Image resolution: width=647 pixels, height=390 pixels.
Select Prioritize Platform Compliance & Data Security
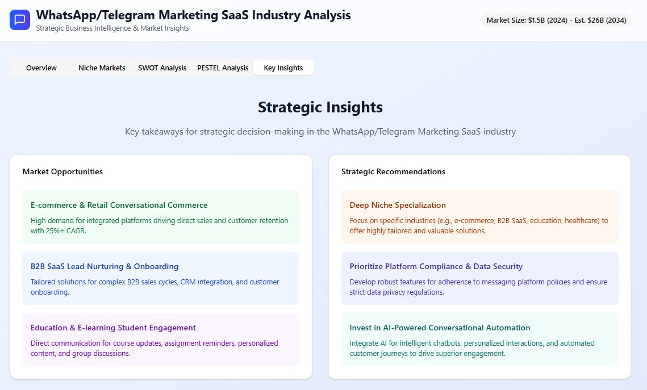[479, 278]
